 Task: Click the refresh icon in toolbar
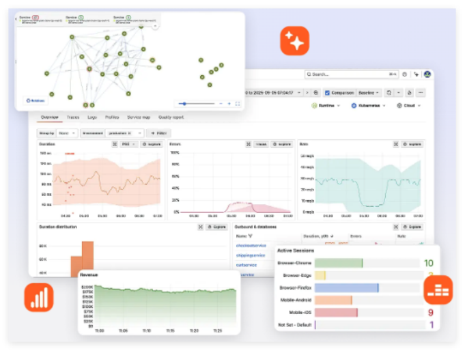(389, 93)
